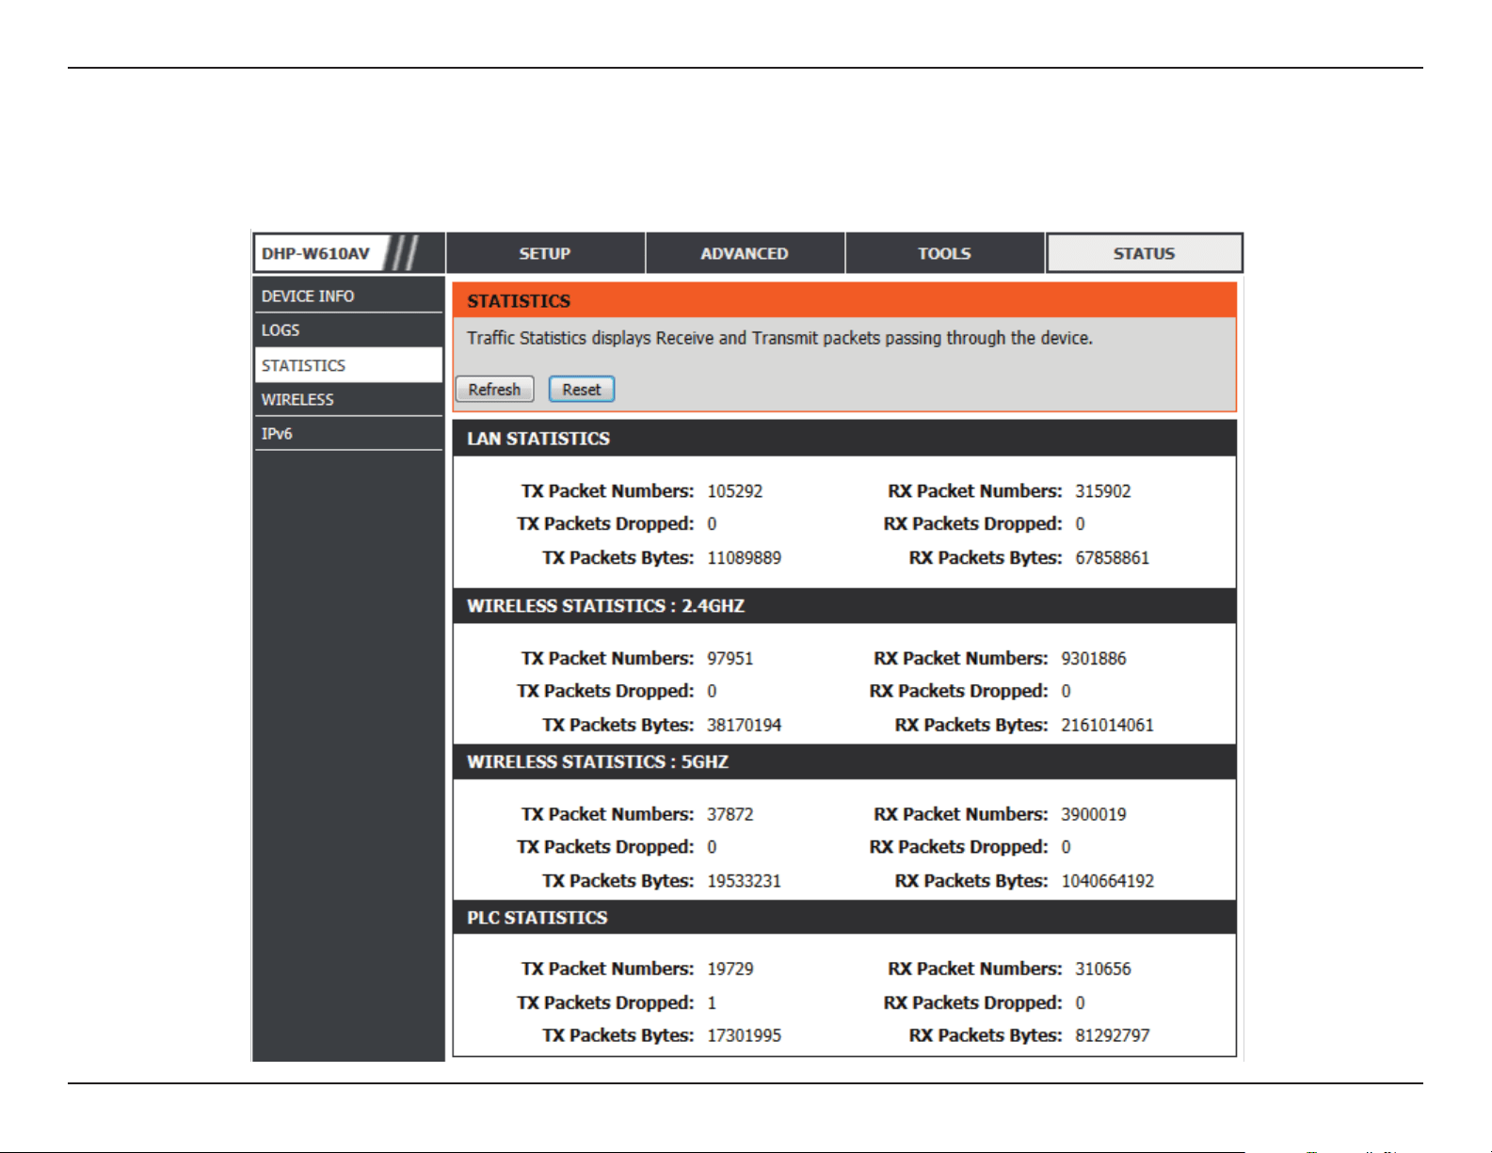Click 2.4GHz TX packet value 97951

tap(730, 659)
